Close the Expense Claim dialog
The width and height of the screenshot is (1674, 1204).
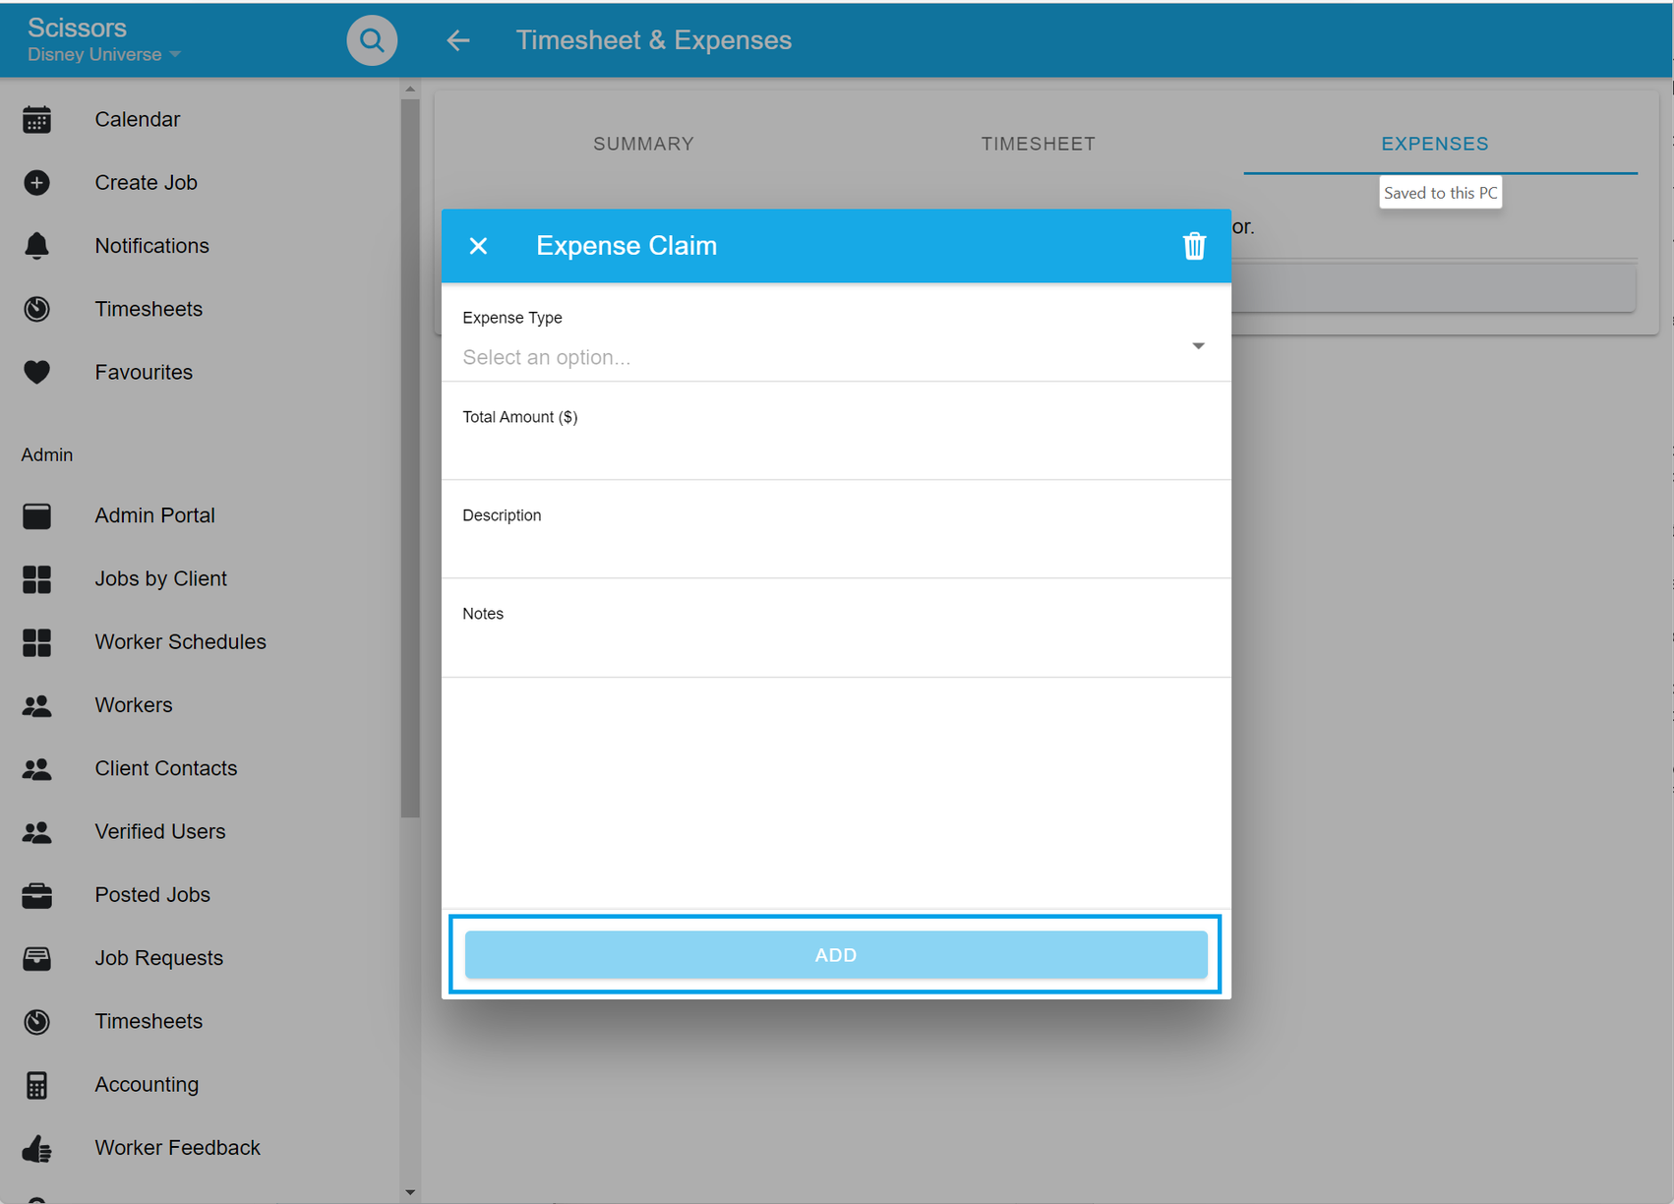click(479, 246)
